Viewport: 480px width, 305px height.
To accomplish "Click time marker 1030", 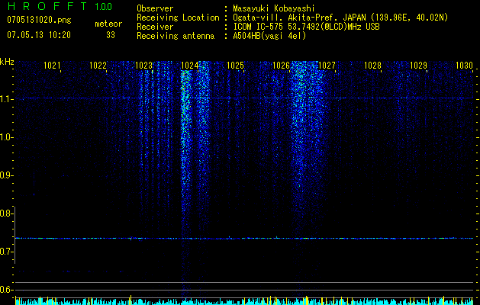I will tap(464, 66).
